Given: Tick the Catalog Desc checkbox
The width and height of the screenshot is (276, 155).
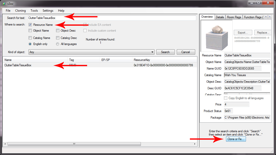Looking at the screenshot, I should coord(58,38).
